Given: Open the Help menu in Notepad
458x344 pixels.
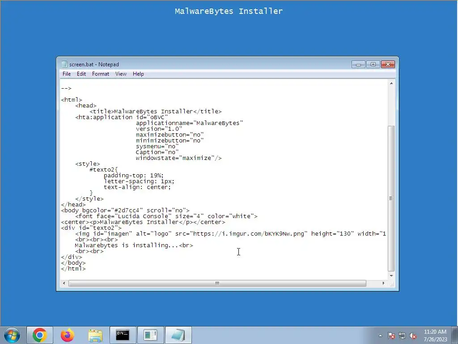Looking at the screenshot, I should [x=138, y=74].
